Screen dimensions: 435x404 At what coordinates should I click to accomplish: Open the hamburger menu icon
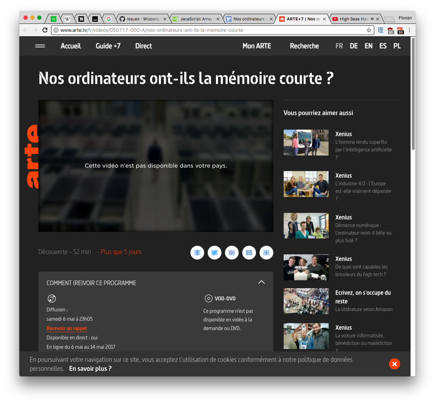click(40, 46)
